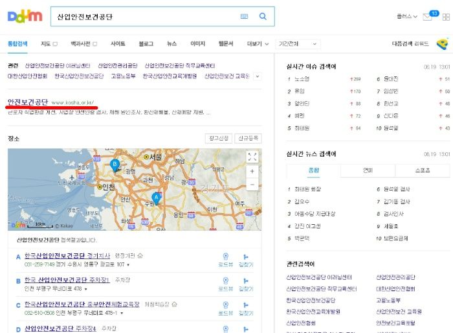Click related term 산업안전관리공단 at top
The width and height of the screenshot is (453, 333).
tap(118, 65)
